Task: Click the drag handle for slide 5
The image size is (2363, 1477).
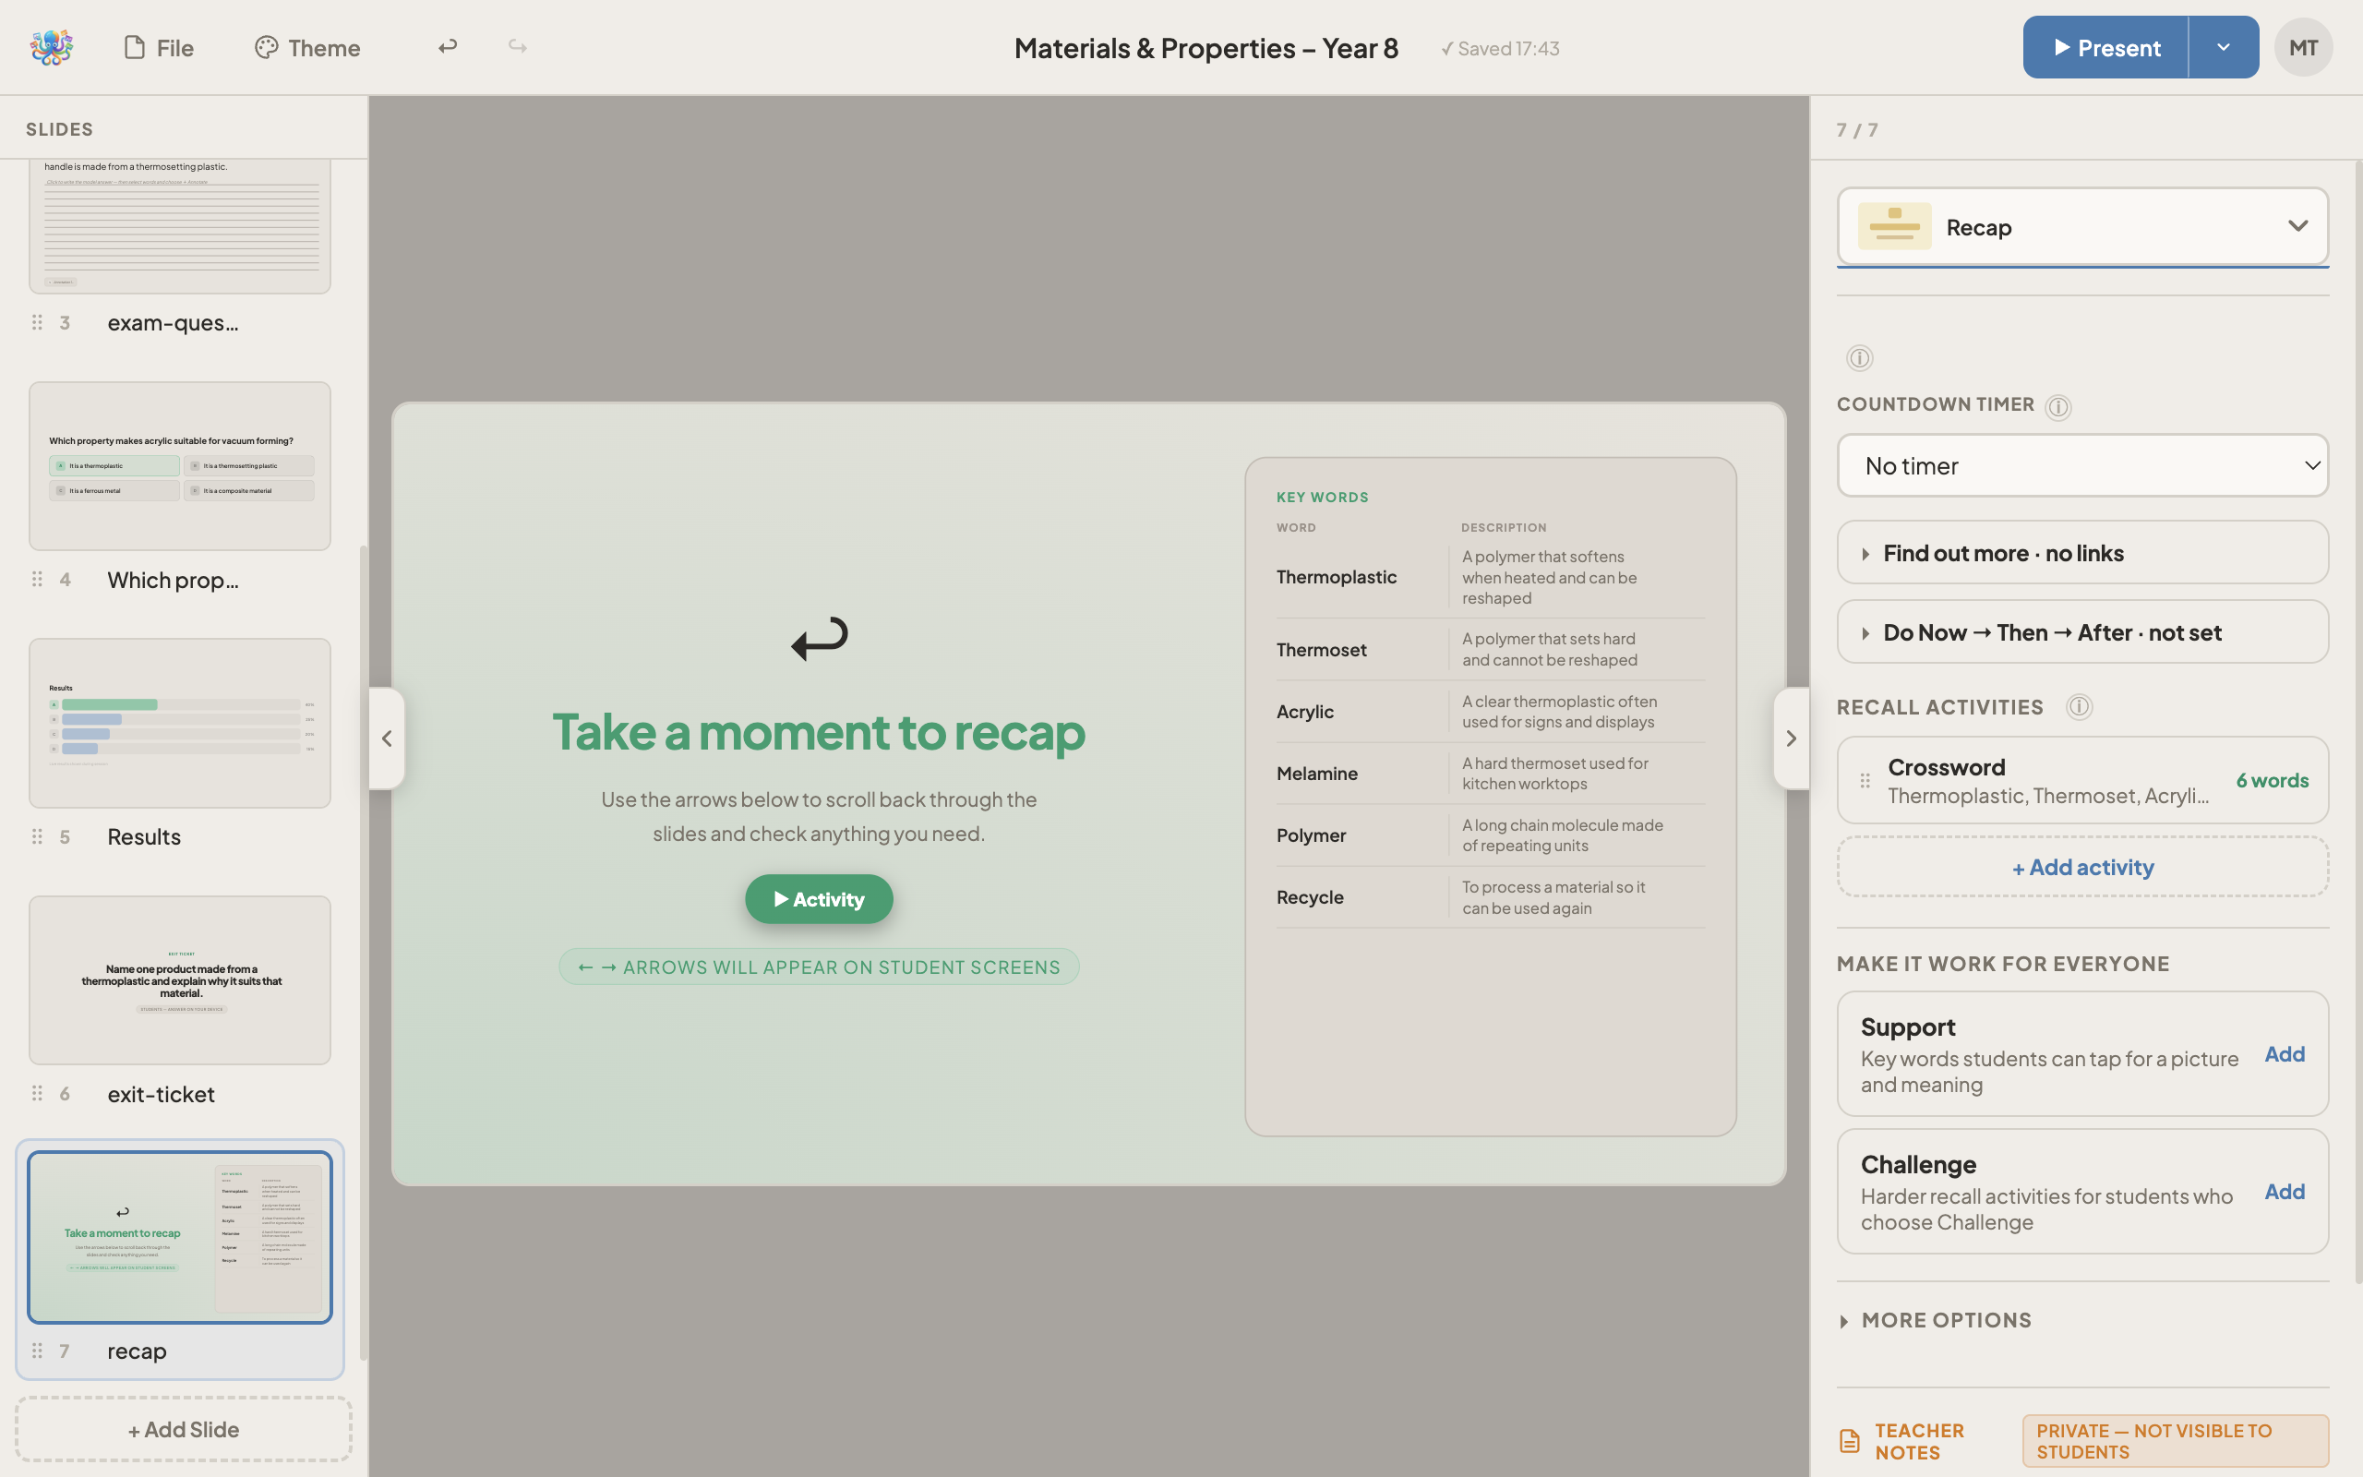Action: coord(37,836)
